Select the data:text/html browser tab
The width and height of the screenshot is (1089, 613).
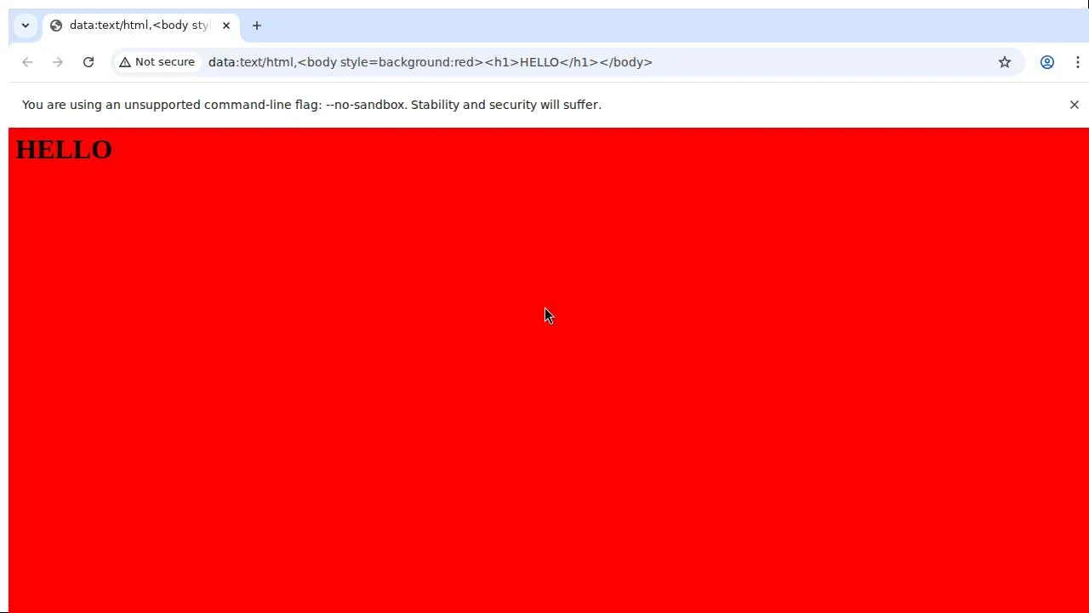tap(140, 26)
